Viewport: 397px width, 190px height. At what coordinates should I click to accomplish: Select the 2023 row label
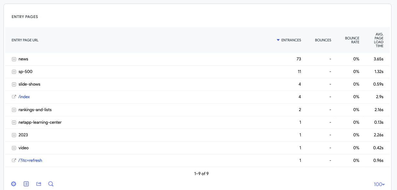(23, 135)
